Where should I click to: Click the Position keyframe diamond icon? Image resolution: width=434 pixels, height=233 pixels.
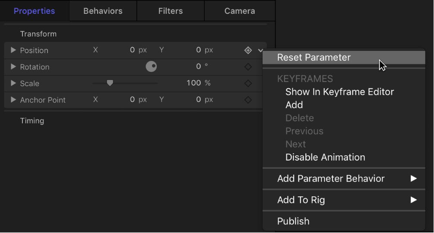tap(248, 50)
